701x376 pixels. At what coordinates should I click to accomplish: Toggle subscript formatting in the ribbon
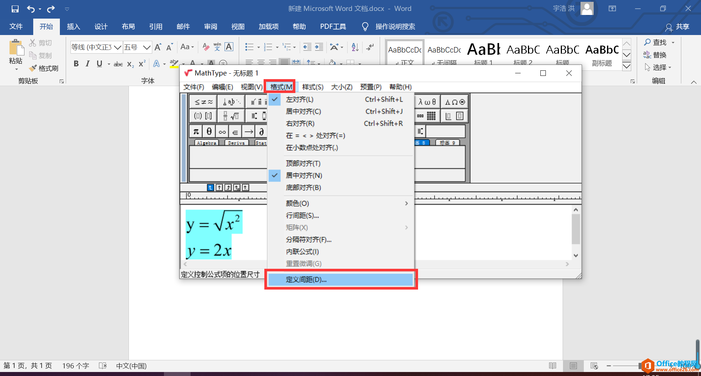point(130,64)
